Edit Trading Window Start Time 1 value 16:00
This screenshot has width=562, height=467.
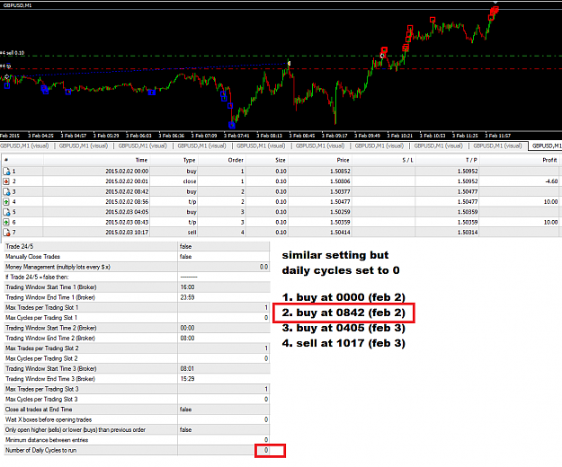(x=223, y=287)
